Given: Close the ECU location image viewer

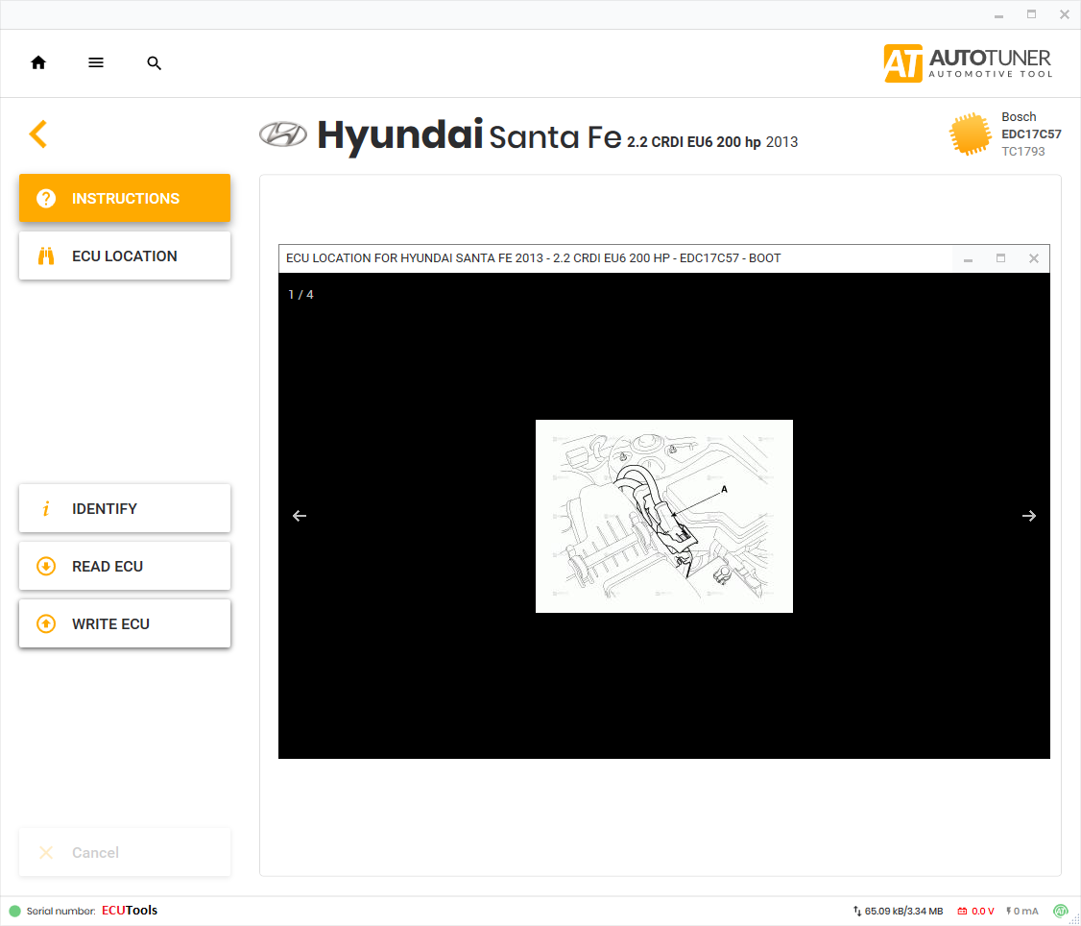Looking at the screenshot, I should 1034,258.
